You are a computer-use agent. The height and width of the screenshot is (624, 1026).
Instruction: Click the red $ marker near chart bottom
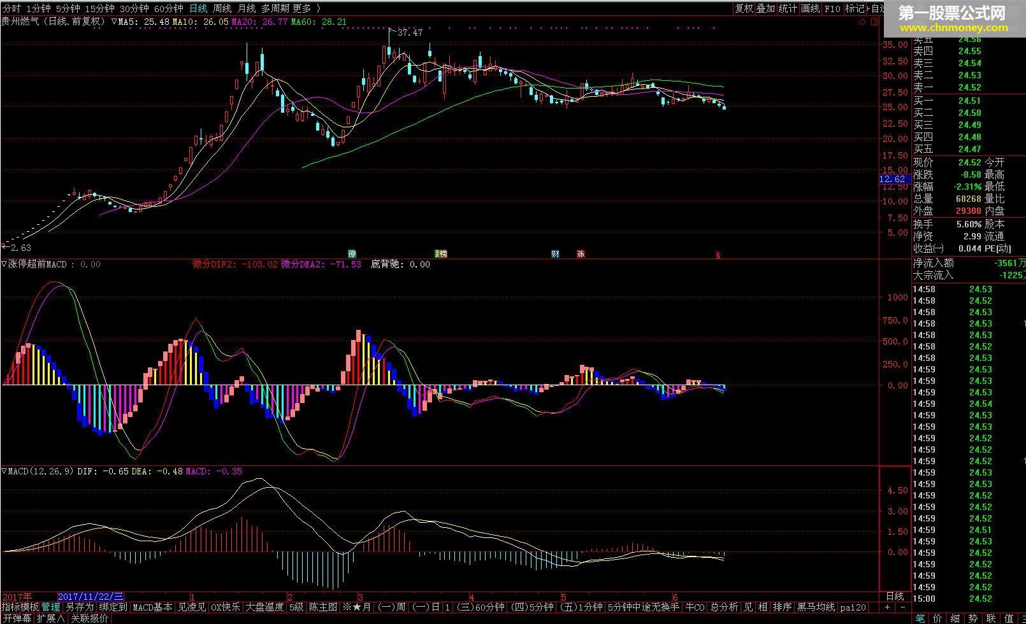(718, 255)
